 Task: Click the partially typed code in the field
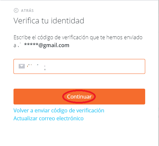point(36,67)
